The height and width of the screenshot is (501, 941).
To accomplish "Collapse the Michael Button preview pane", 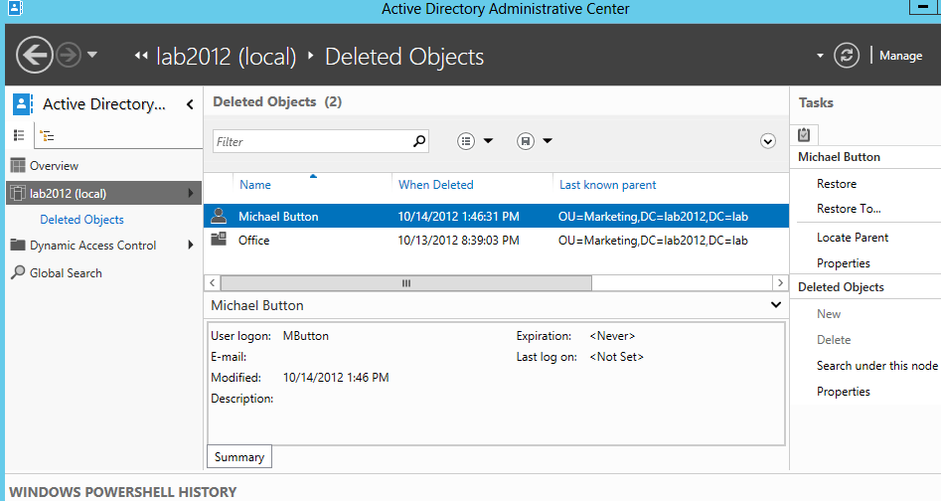I will (776, 305).
